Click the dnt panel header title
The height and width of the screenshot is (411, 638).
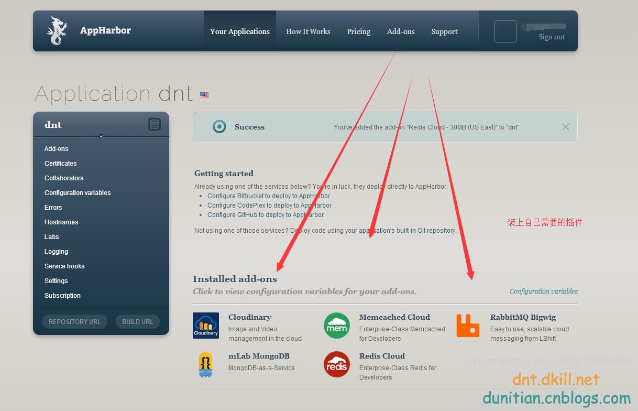[53, 125]
